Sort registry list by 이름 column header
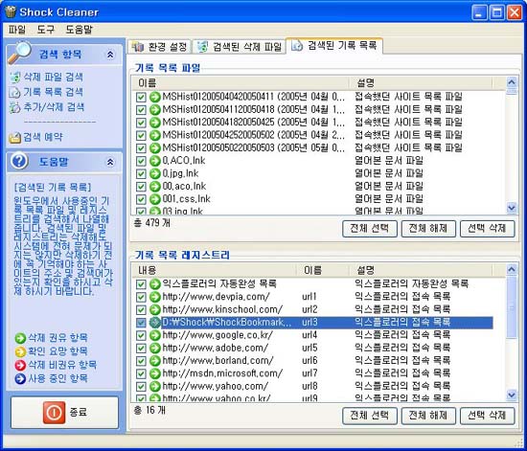The width and height of the screenshot is (527, 451). [323, 270]
